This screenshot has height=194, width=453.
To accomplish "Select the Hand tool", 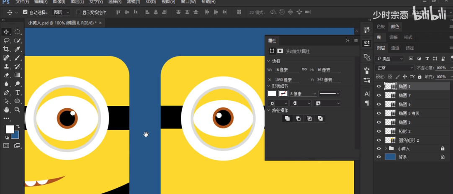I will 6,110.
